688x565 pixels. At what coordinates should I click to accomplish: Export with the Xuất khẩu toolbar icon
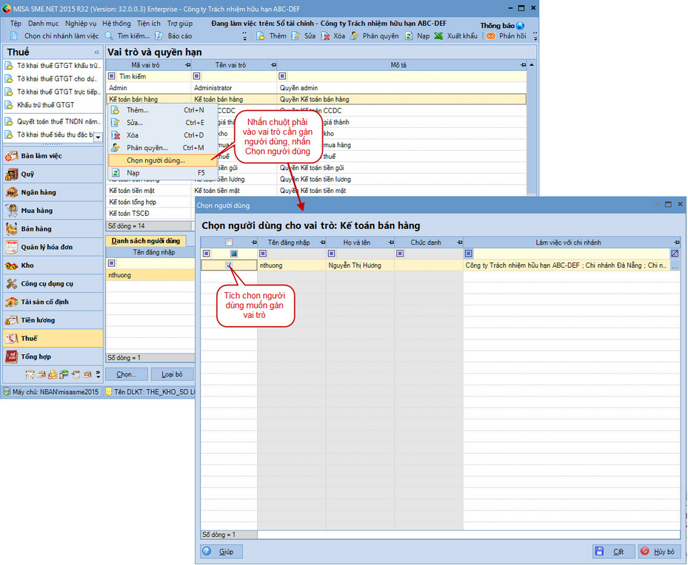(438, 36)
